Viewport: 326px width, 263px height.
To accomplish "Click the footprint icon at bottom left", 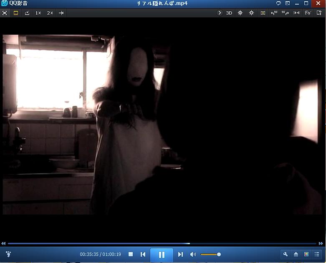I will coord(8,254).
